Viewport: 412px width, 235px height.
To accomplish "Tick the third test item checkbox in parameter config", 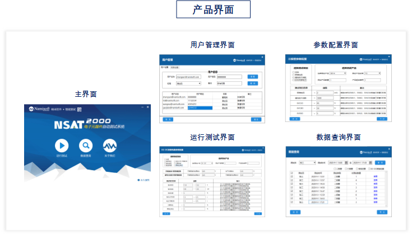I will click(294, 77).
